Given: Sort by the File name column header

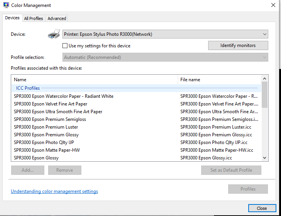Looking at the screenshot, I should click(x=220, y=80).
